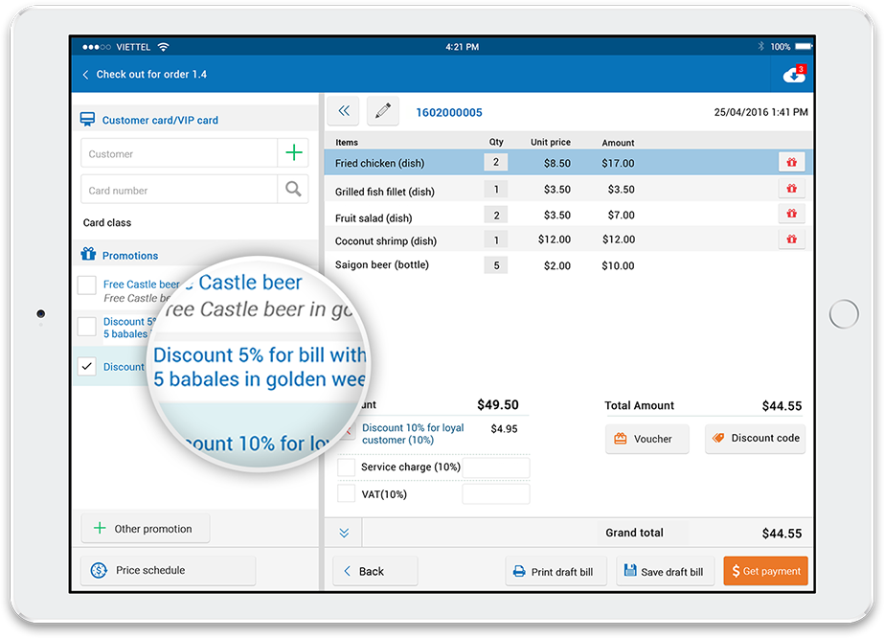Uncheck the Discount 10% promotion checkbox
The image size is (884, 638).
click(87, 366)
